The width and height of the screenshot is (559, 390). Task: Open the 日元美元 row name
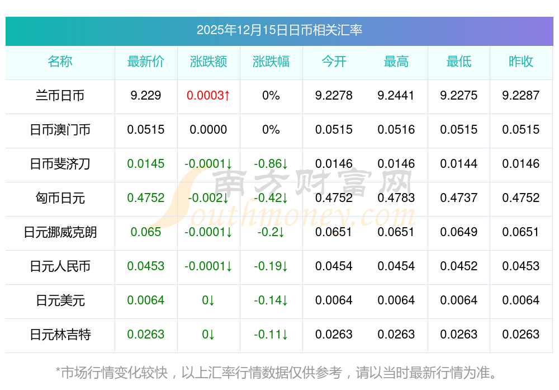click(60, 300)
